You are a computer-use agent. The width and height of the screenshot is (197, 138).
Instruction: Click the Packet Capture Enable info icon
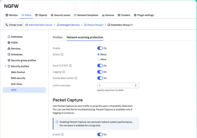(62, 134)
